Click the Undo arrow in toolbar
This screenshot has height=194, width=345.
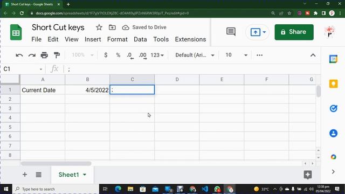(x=19, y=55)
